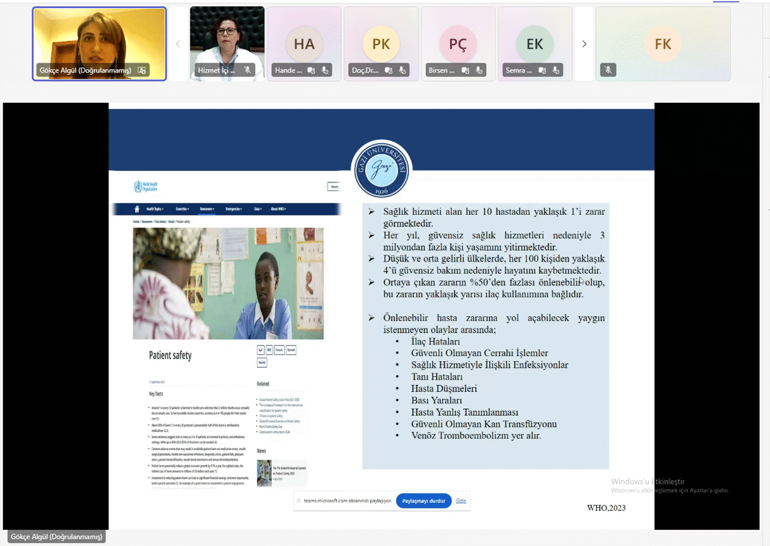Click the badge icon beside Gökçe Algül's name
This screenshot has width=770, height=546.
(x=141, y=70)
